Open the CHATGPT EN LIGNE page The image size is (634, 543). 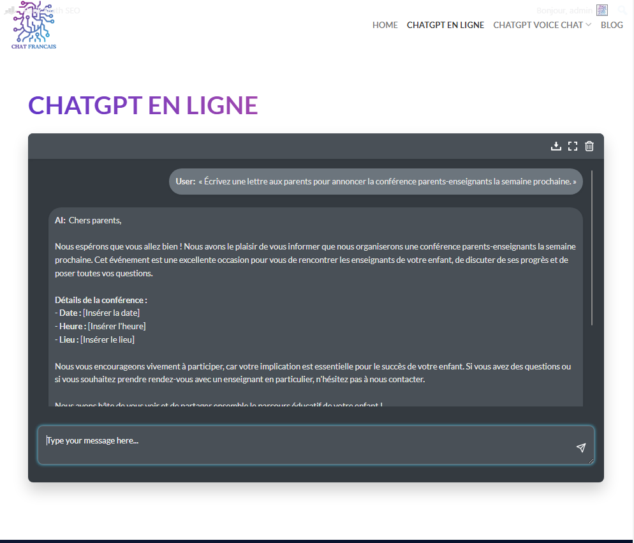(445, 25)
